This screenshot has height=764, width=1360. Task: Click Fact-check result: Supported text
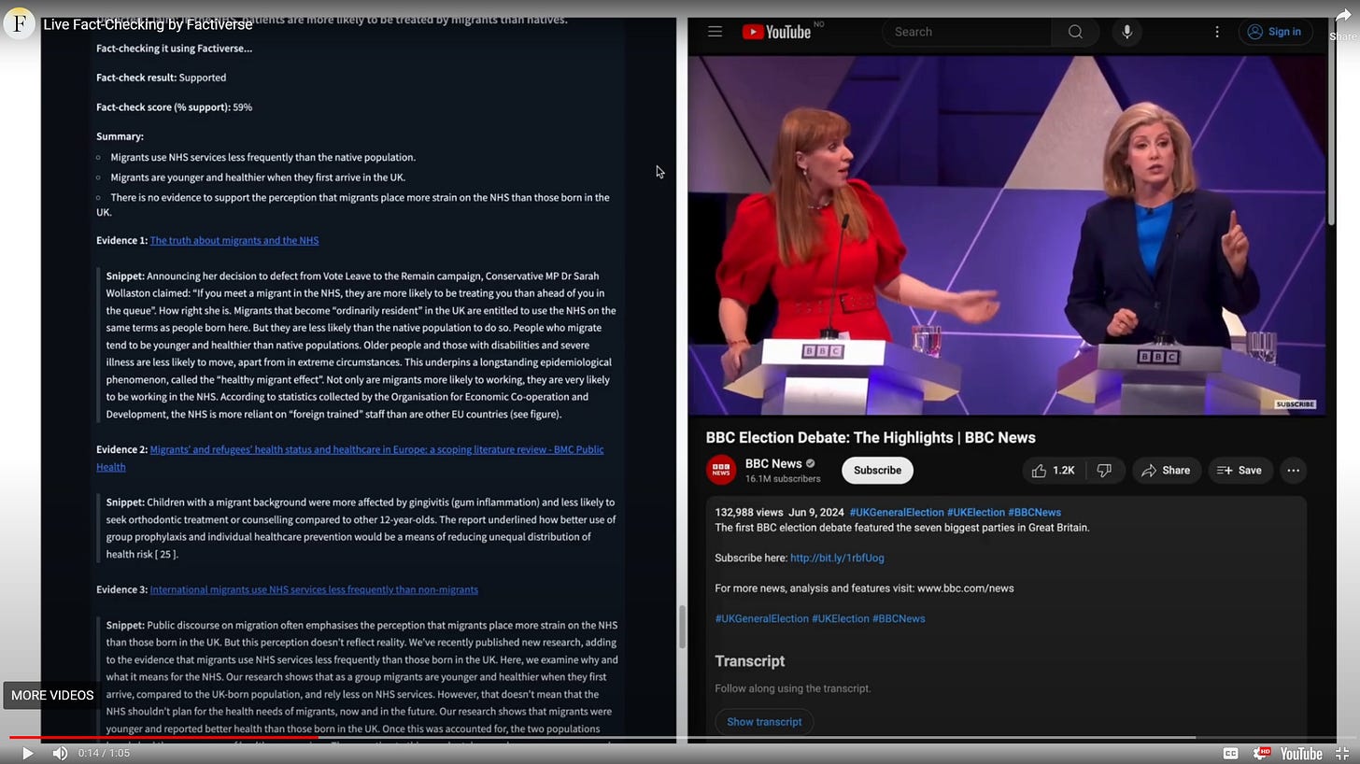tap(161, 78)
